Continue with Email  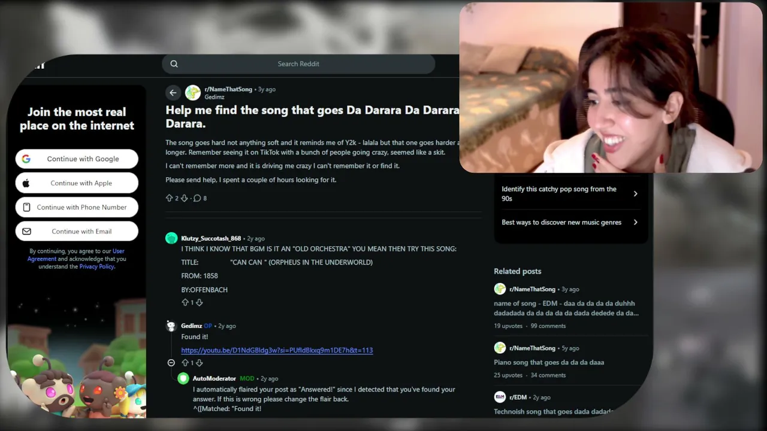pyautogui.click(x=77, y=231)
